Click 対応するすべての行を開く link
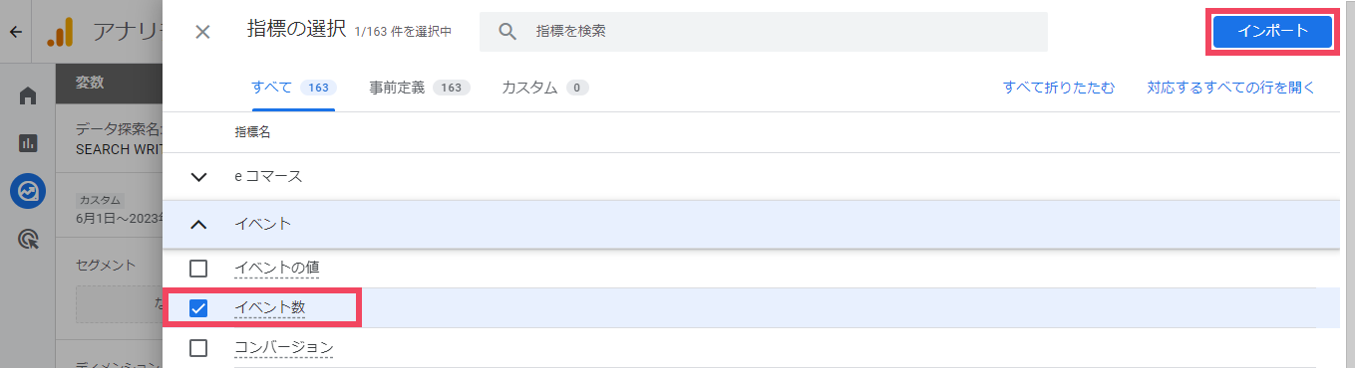The height and width of the screenshot is (368, 1356). [x=1231, y=88]
